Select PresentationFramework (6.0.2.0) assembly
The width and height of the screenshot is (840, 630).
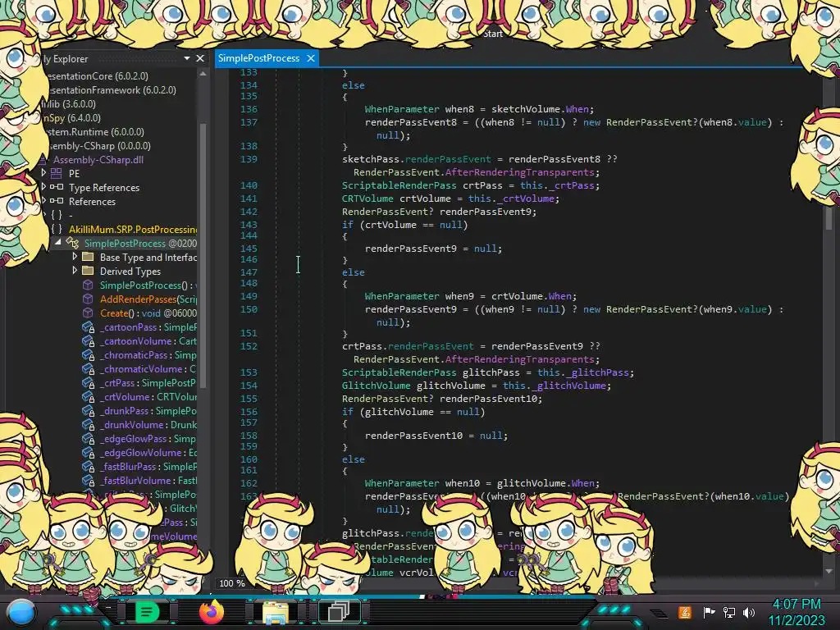click(x=112, y=90)
